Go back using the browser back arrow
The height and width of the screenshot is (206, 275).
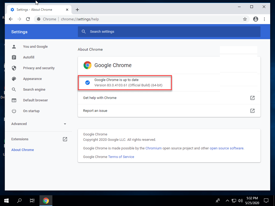[x=11, y=19]
